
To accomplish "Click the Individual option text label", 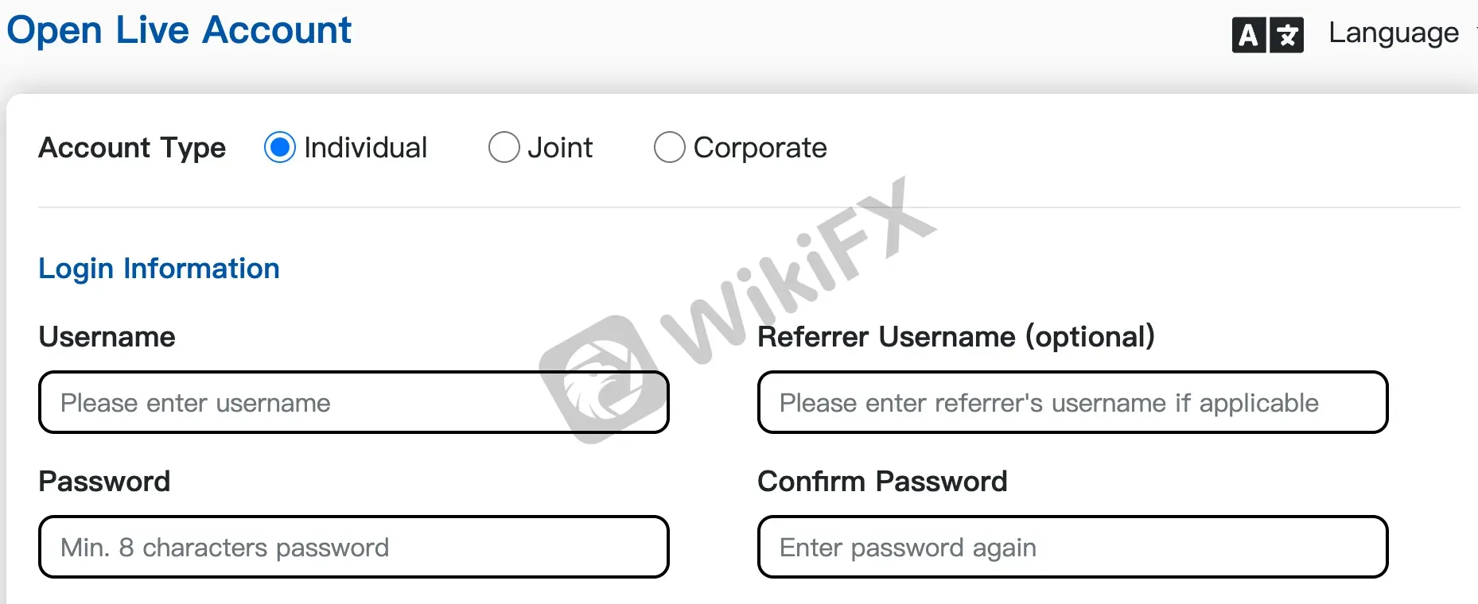I will [x=366, y=148].
